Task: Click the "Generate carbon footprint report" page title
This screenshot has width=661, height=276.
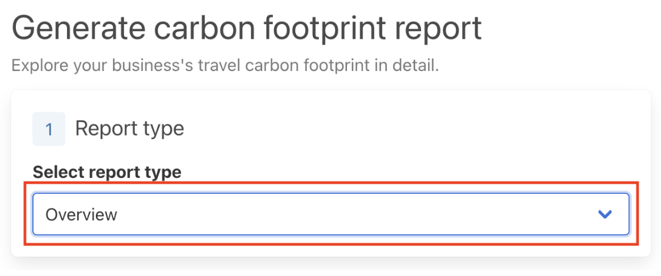Action: coord(246,28)
